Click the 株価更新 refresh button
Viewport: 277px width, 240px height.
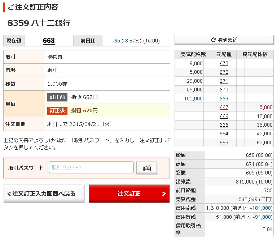[x=224, y=40]
